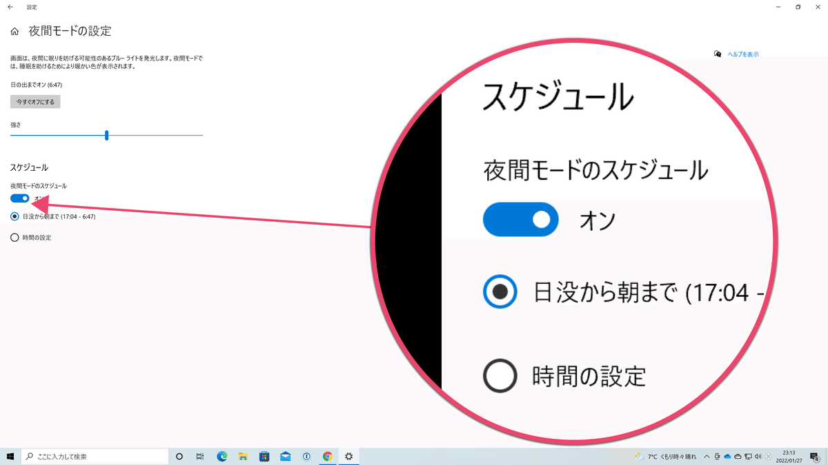
Task: Open network settings from the tray icon
Action: 748,456
